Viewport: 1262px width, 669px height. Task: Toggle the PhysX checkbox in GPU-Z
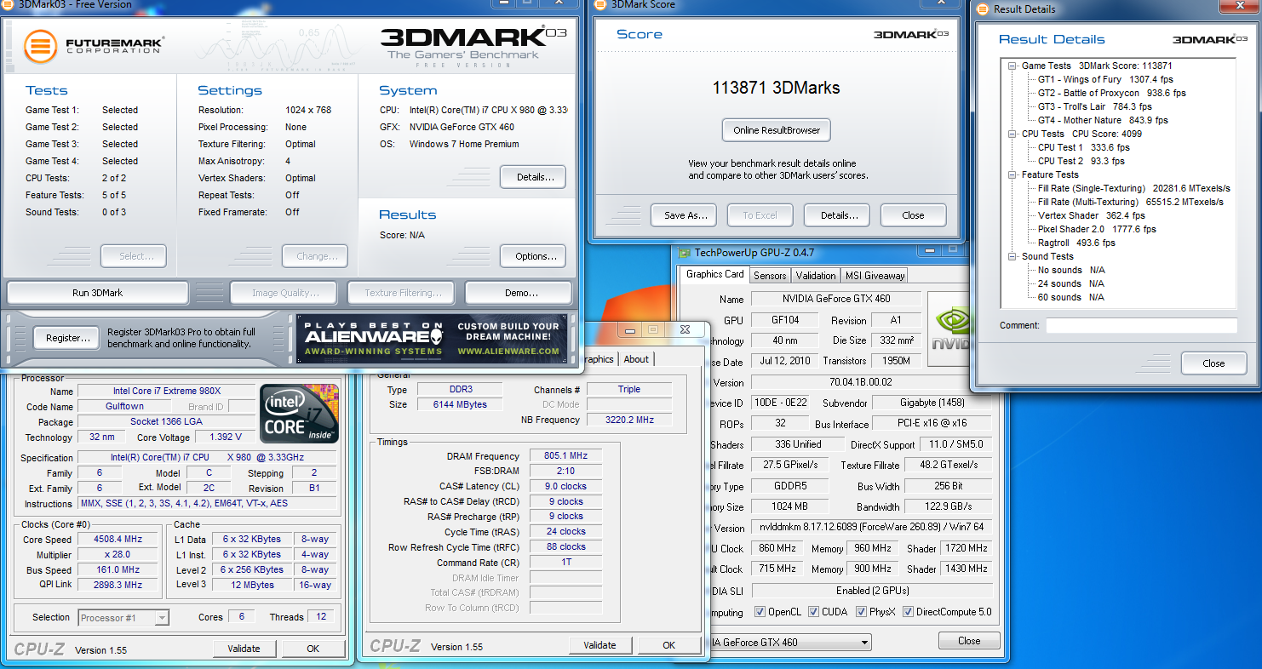click(861, 612)
